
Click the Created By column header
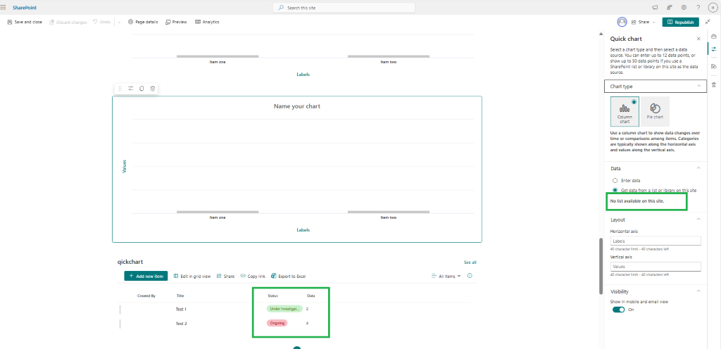point(146,296)
